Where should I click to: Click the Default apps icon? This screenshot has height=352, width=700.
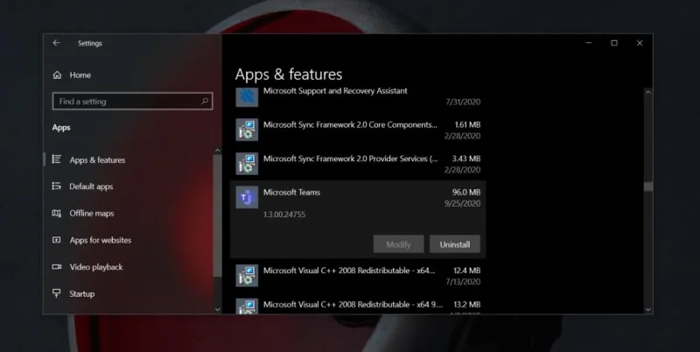pyautogui.click(x=57, y=186)
